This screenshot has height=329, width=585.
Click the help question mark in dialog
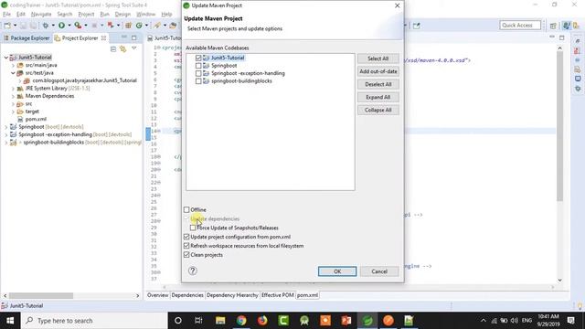[193, 271]
